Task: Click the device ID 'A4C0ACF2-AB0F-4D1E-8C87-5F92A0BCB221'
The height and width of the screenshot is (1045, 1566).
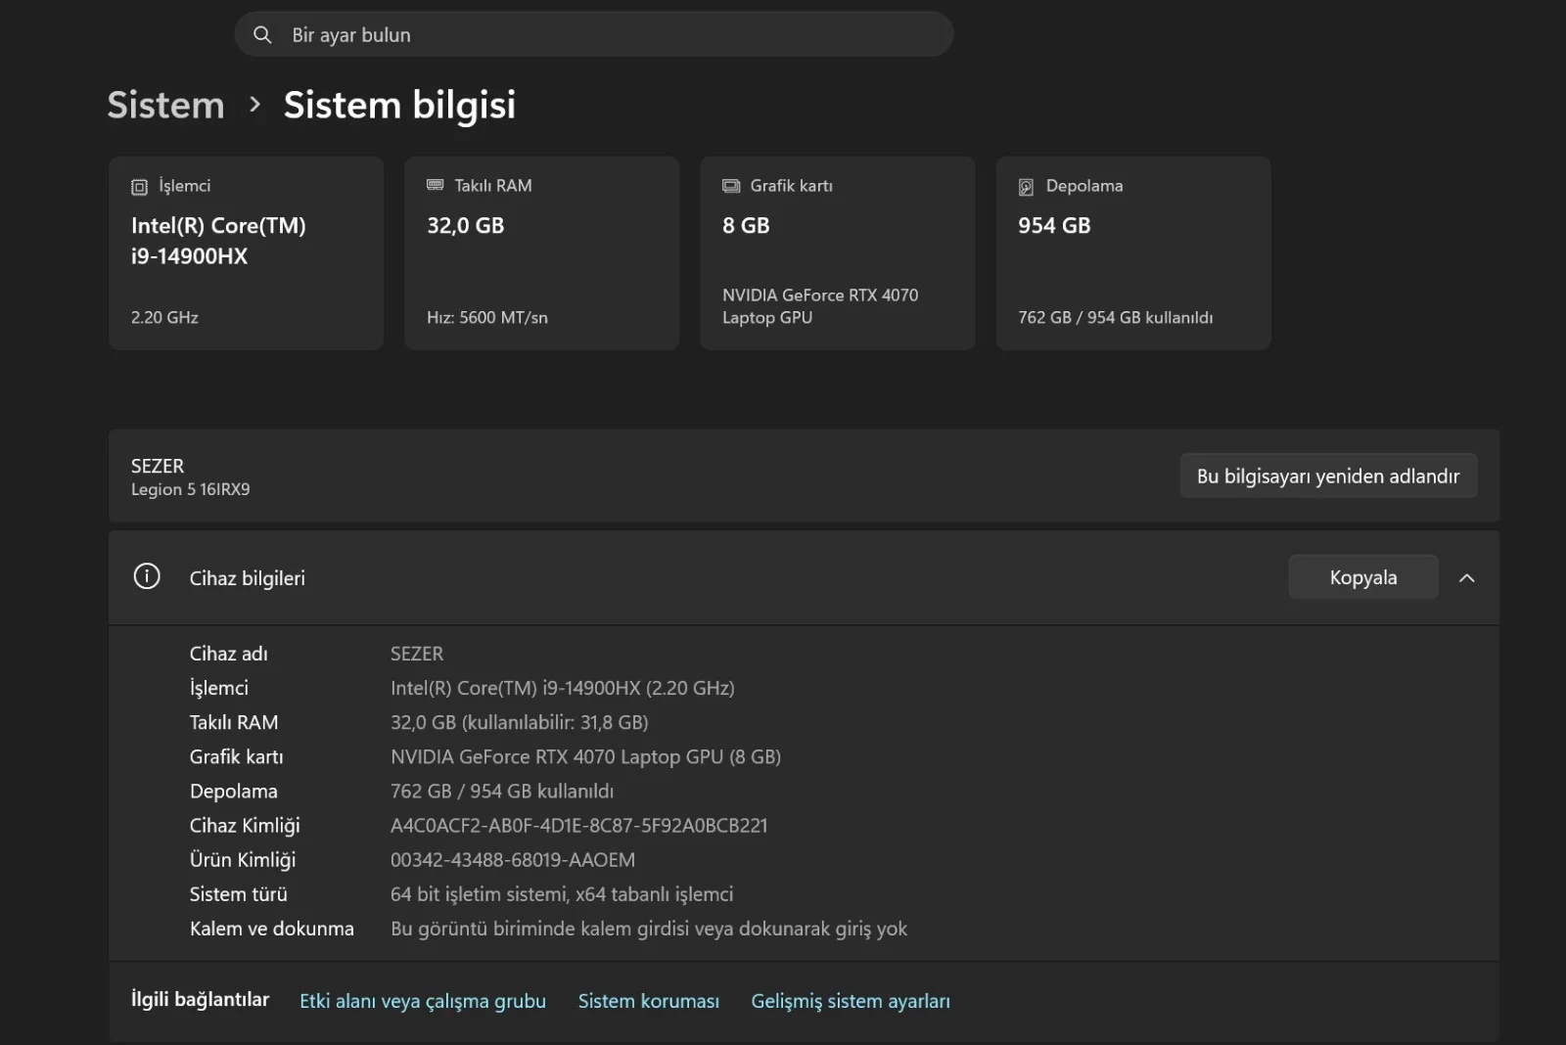Action: [579, 825]
